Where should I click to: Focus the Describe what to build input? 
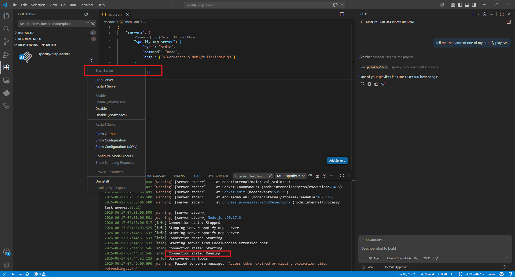(435, 249)
